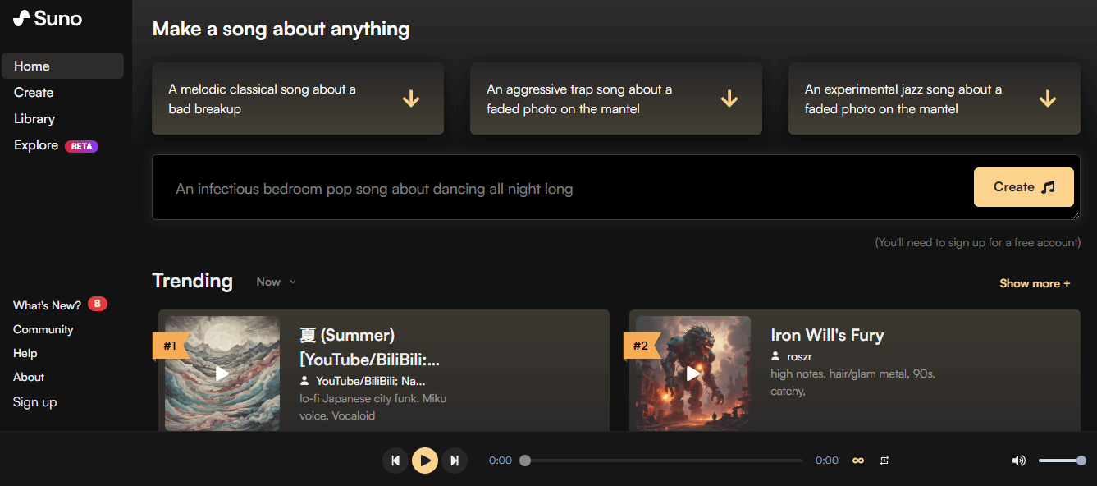Image resolution: width=1097 pixels, height=486 pixels.
Task: Toggle the repeat track icon
Action: coord(884,461)
